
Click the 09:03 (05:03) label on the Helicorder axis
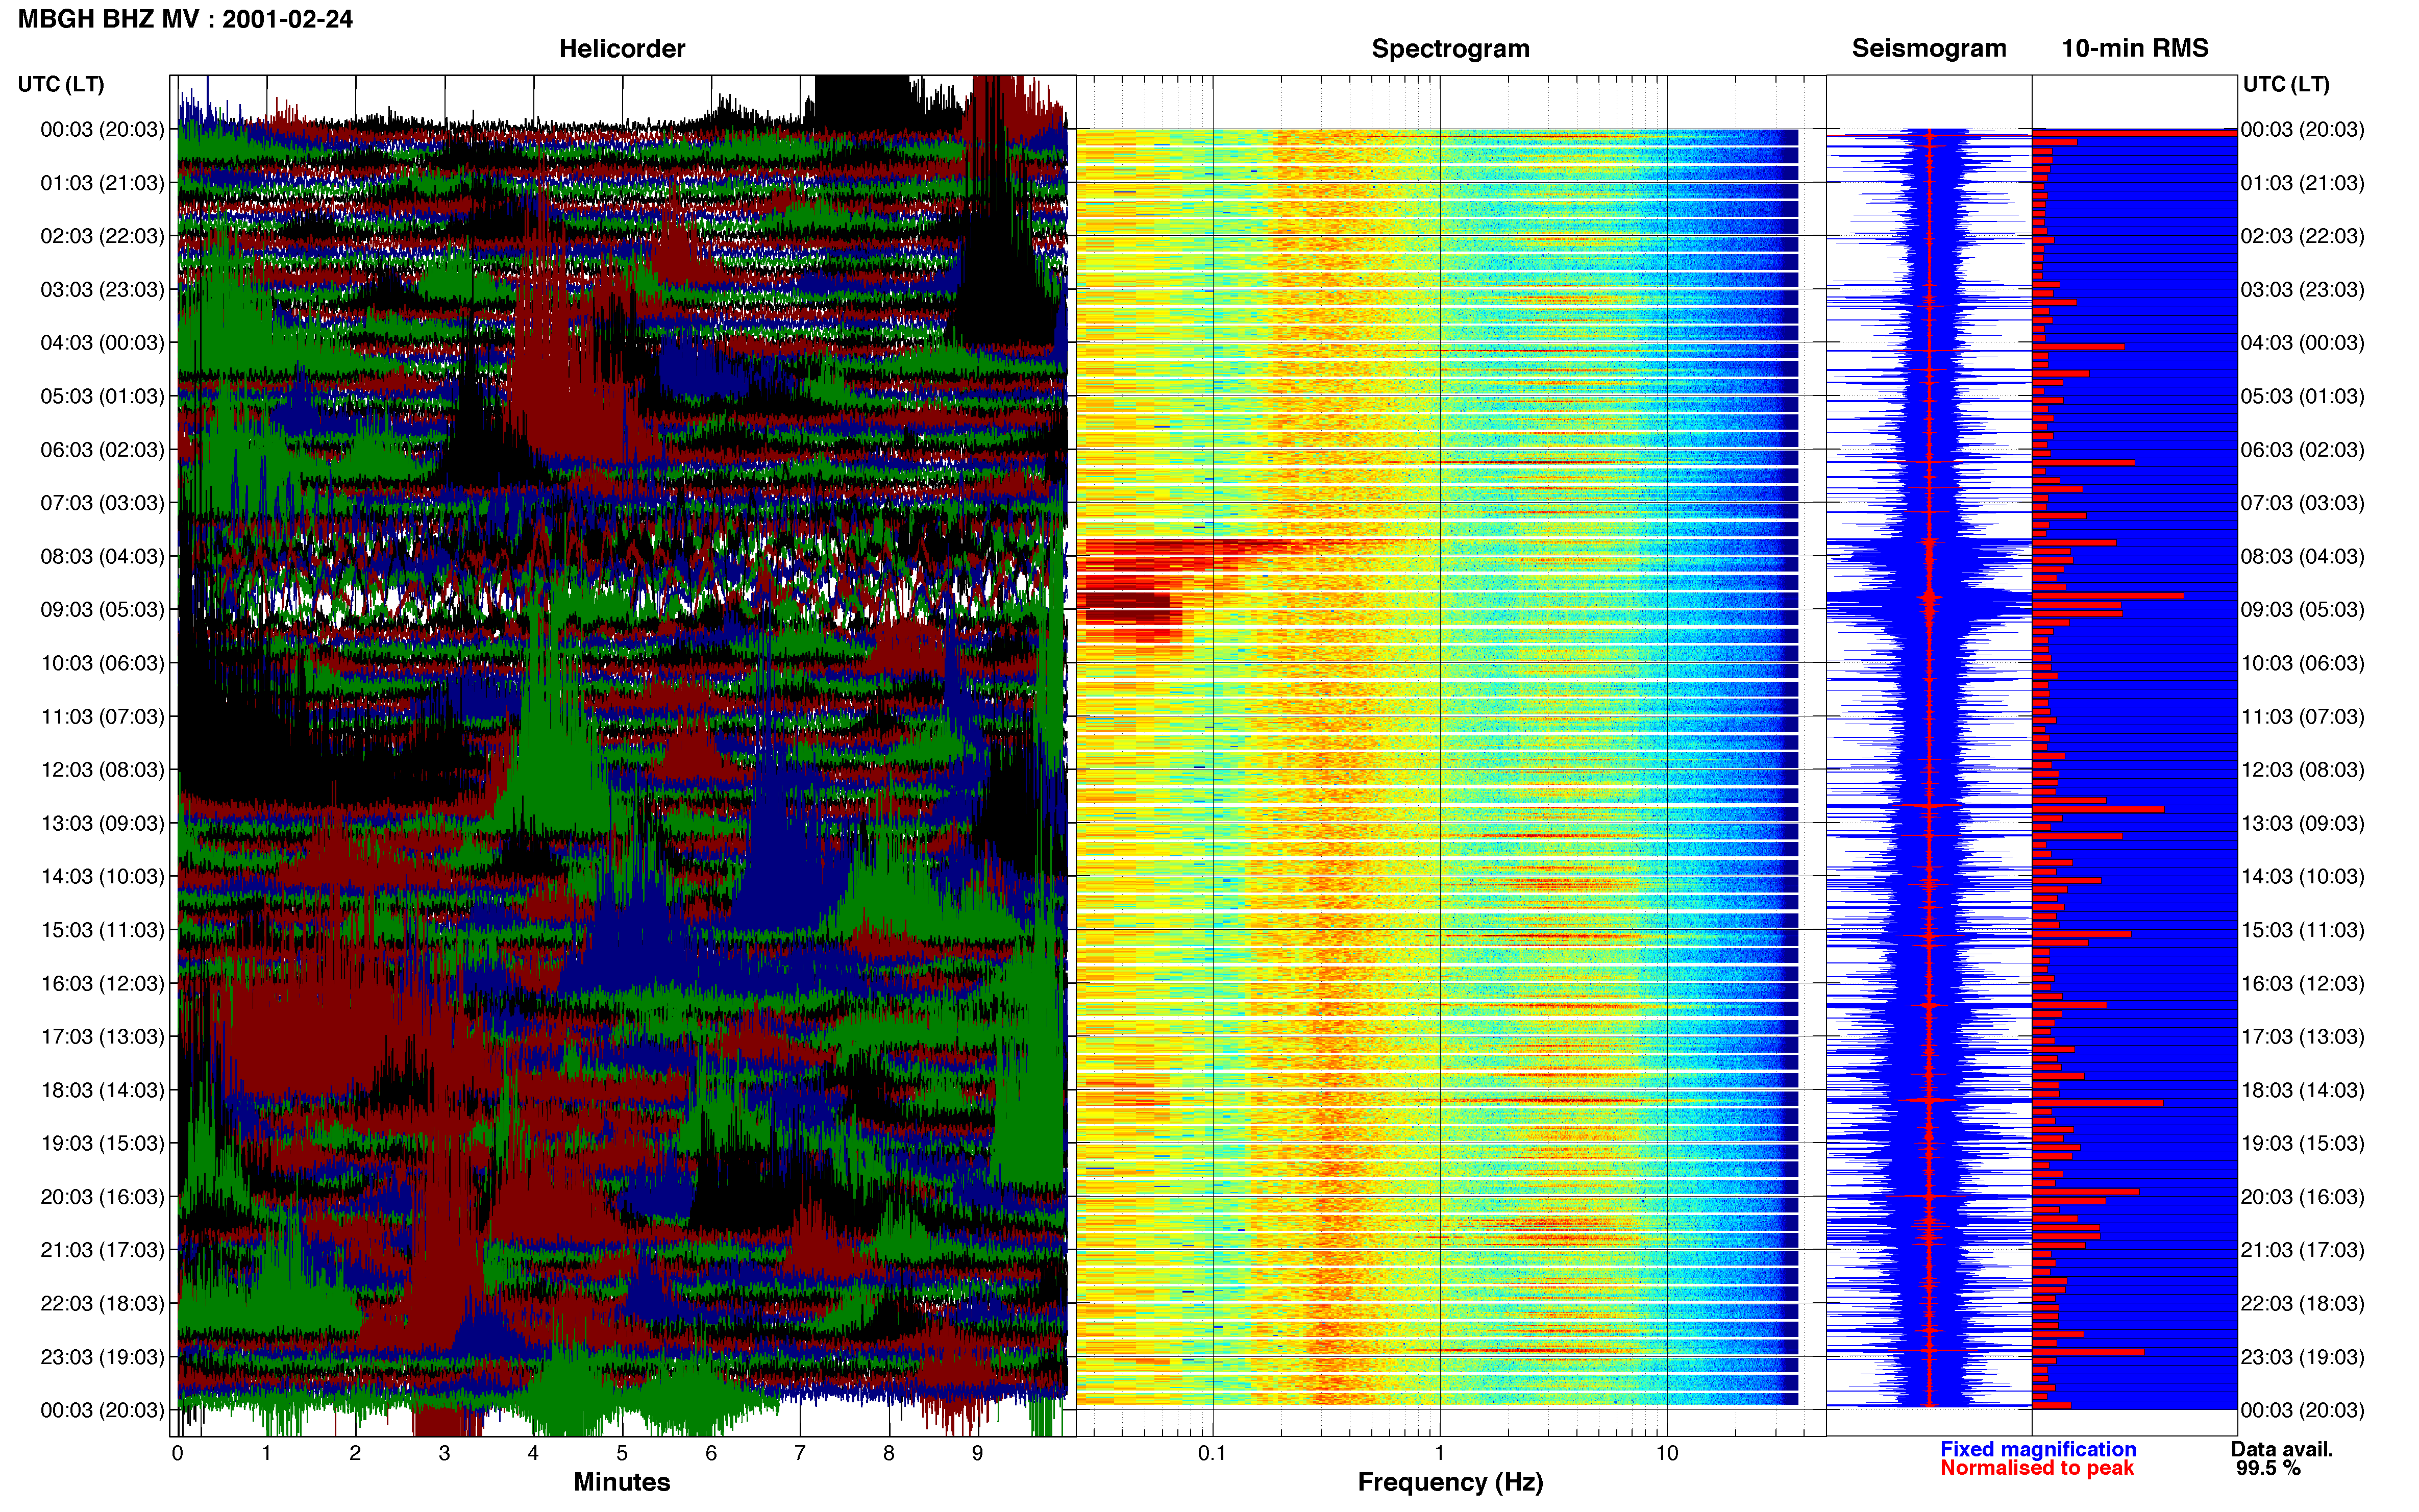coord(102,610)
